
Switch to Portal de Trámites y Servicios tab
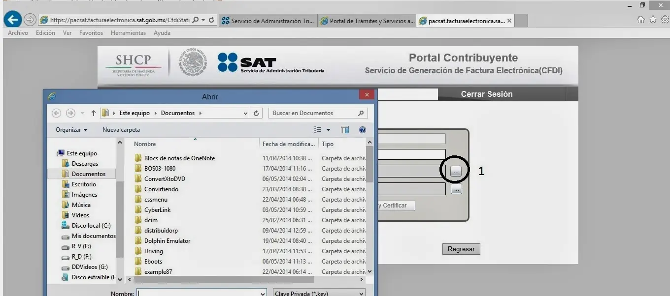pos(367,21)
